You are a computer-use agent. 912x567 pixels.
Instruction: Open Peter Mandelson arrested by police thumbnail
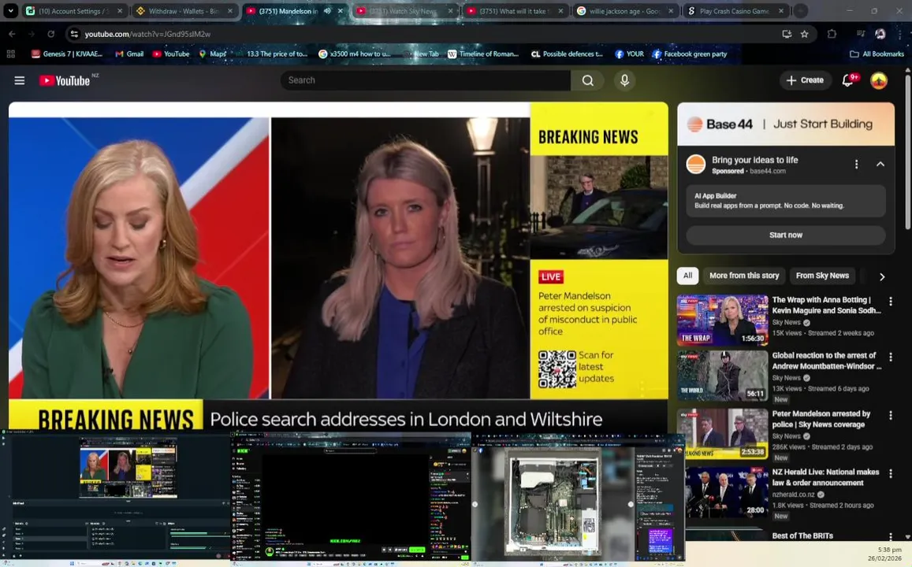(x=722, y=433)
